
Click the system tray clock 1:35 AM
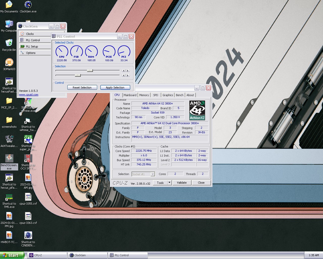tap(314, 255)
